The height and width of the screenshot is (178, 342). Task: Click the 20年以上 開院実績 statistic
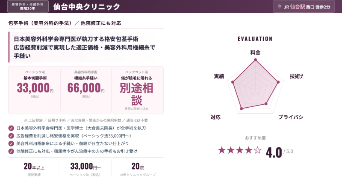point(34,168)
